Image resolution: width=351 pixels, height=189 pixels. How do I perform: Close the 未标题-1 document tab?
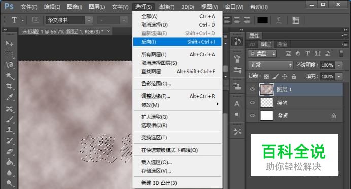(x=108, y=31)
